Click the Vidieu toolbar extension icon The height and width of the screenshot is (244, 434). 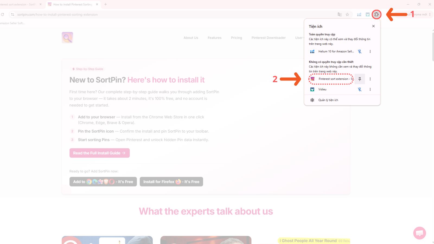click(368, 15)
